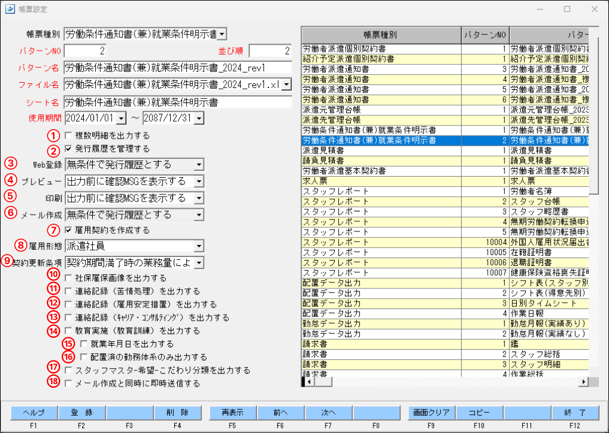
Task: Uncheck 発行履歴を管理する checkbox
Action: click(x=68, y=148)
